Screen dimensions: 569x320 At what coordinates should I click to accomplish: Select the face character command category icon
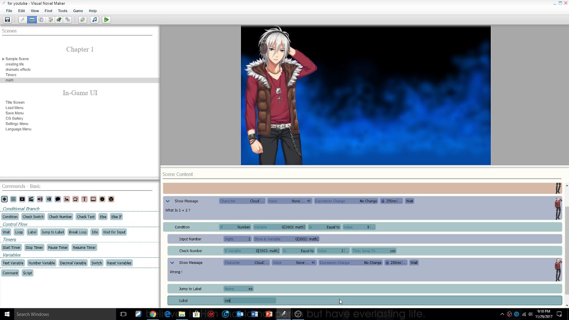pyautogui.click(x=111, y=199)
